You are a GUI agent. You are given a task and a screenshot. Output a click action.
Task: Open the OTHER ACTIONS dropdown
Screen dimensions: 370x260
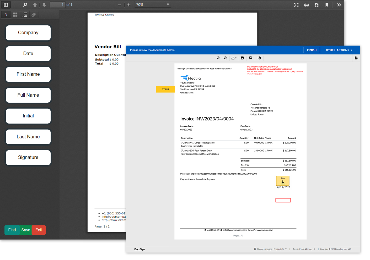(339, 50)
